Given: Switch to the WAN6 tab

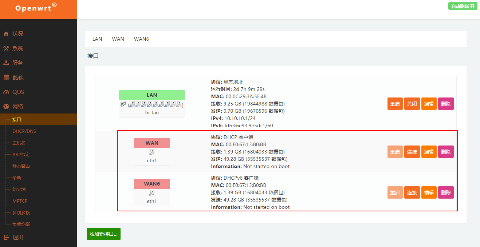Looking at the screenshot, I should point(141,39).
